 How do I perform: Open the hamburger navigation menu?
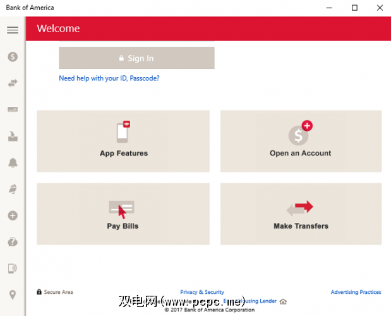tap(13, 30)
